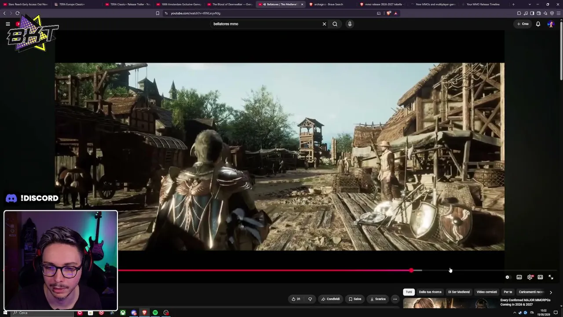The image size is (563, 317).
Task: Click the Windows taskbar Cerca search box
Action: tap(42, 313)
